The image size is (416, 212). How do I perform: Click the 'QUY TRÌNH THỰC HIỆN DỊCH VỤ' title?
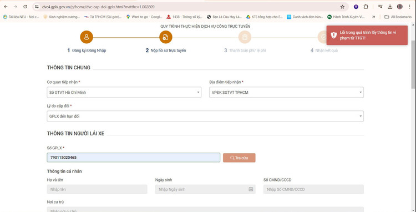[x=205, y=27]
